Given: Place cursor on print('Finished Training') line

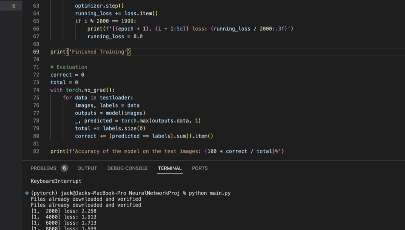Looking at the screenshot, I should (x=90, y=52).
